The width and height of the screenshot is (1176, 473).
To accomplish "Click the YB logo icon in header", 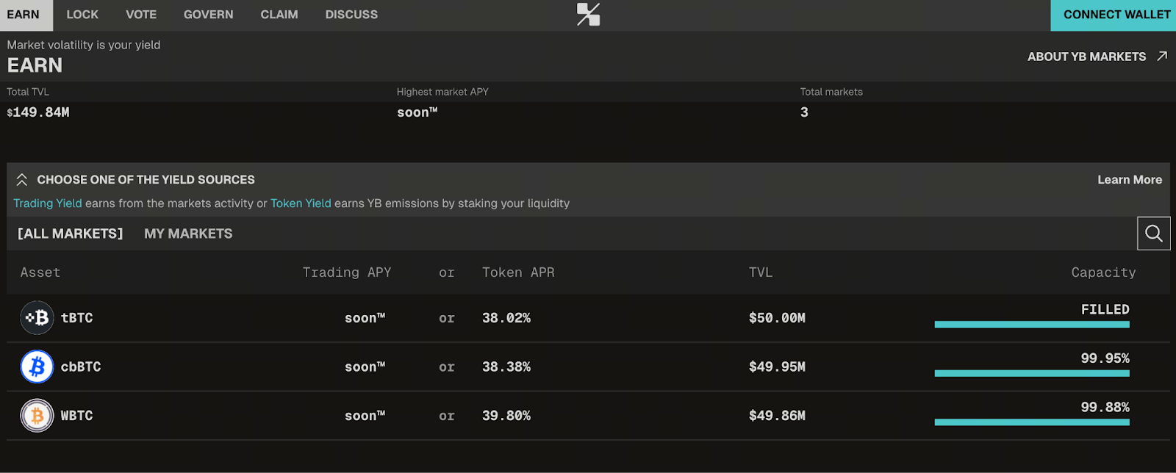I will click(588, 15).
